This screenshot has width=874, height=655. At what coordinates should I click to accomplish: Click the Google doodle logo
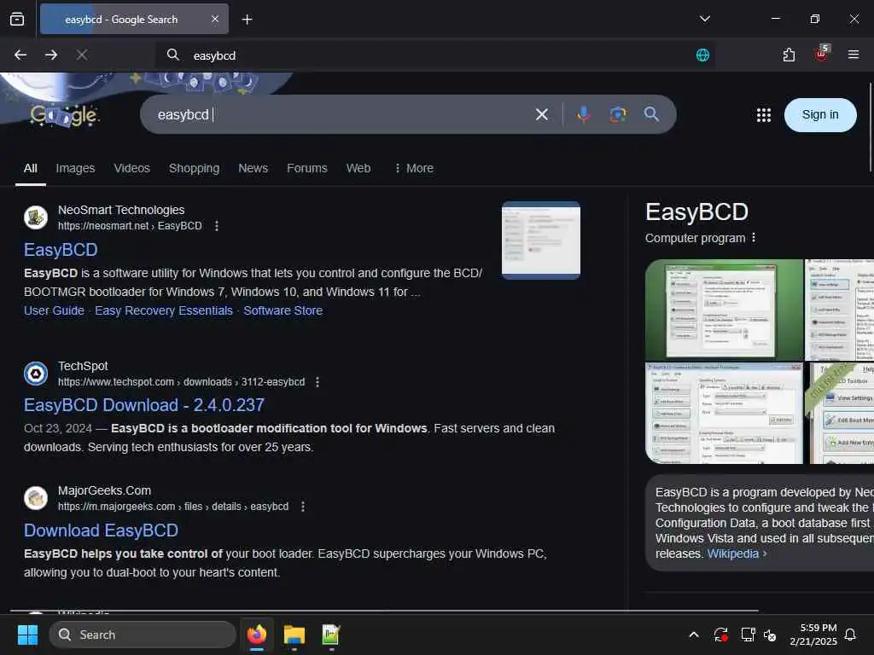65,115
